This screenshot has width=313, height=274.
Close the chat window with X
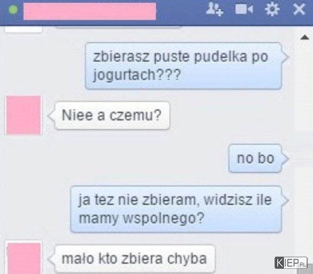pyautogui.click(x=299, y=9)
